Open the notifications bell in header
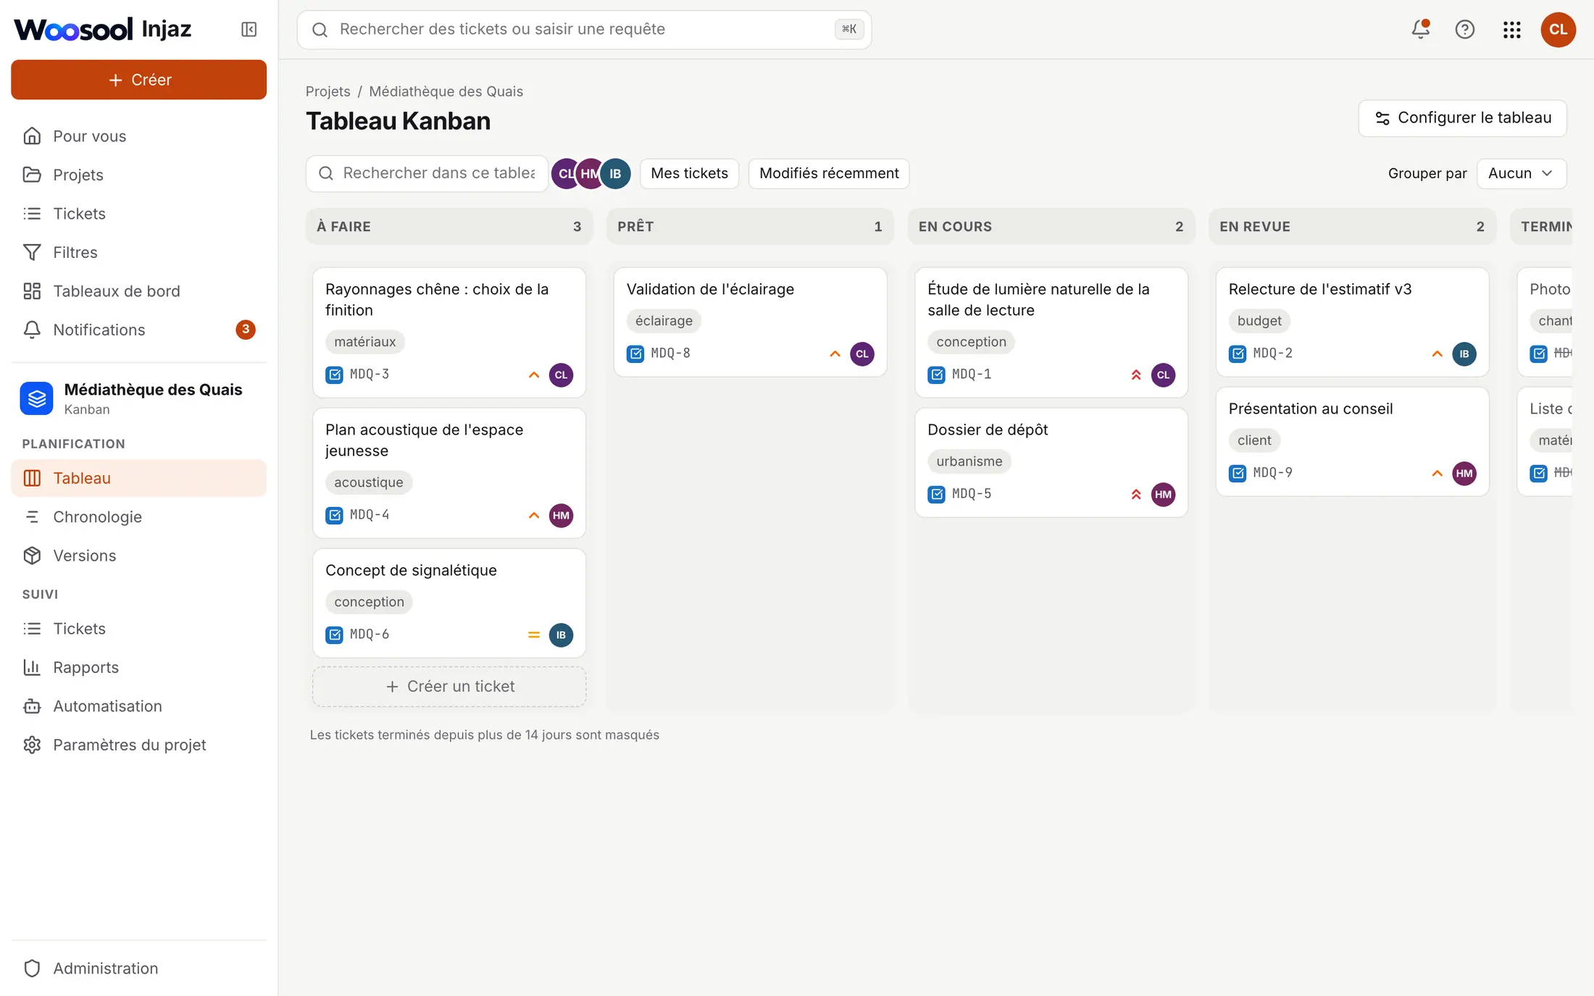 pyautogui.click(x=1420, y=30)
